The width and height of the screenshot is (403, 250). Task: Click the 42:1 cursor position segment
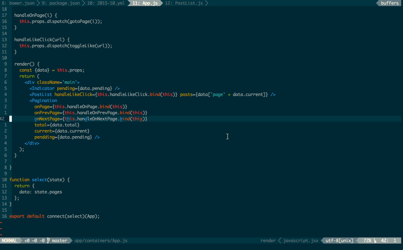coord(388,240)
